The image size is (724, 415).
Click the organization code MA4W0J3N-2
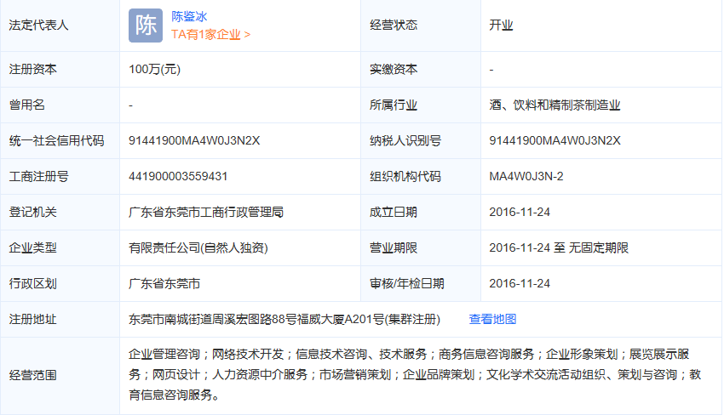pos(526,176)
